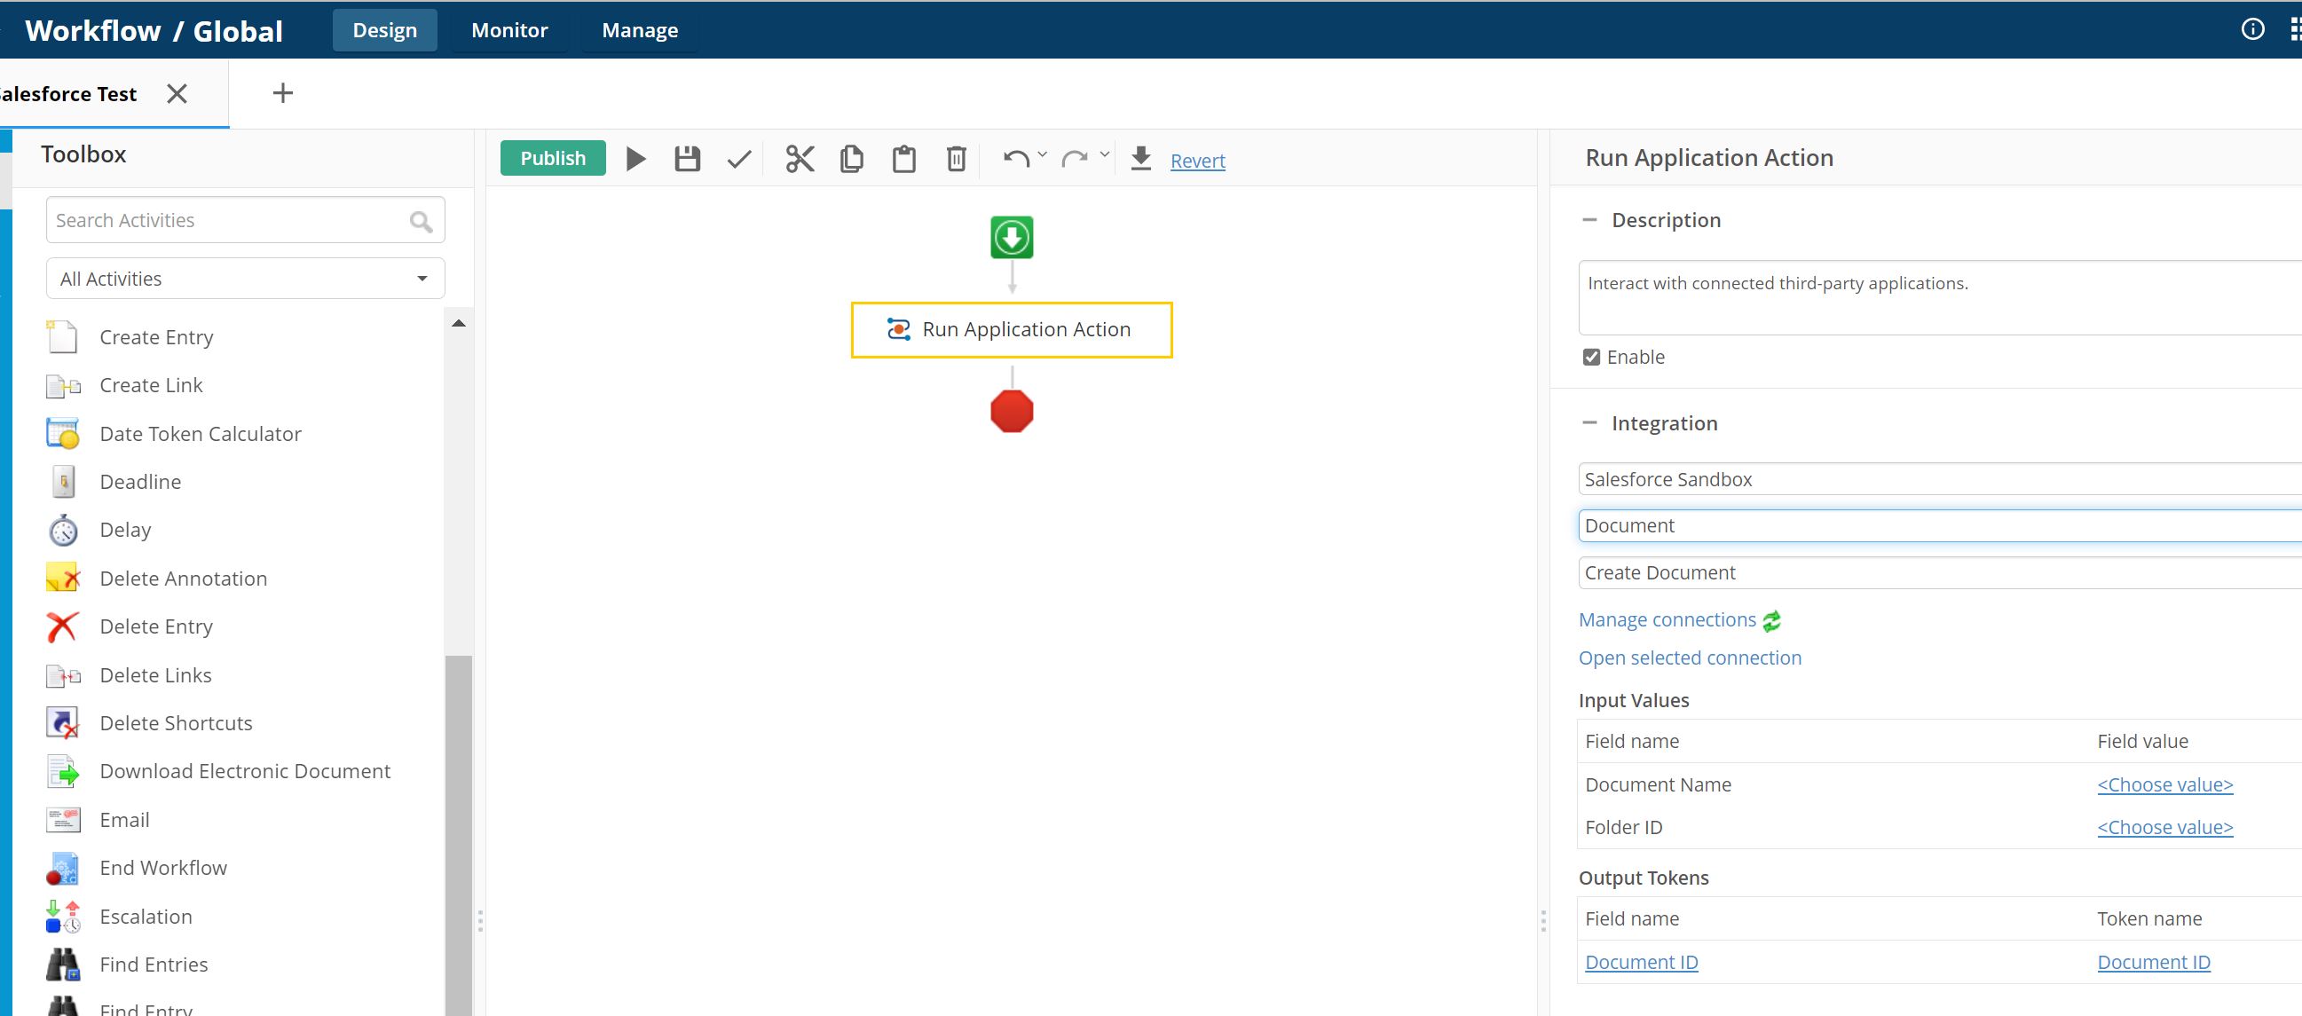The image size is (2302, 1016).
Task: Add a new workflow tab with plus
Action: pyautogui.click(x=282, y=93)
